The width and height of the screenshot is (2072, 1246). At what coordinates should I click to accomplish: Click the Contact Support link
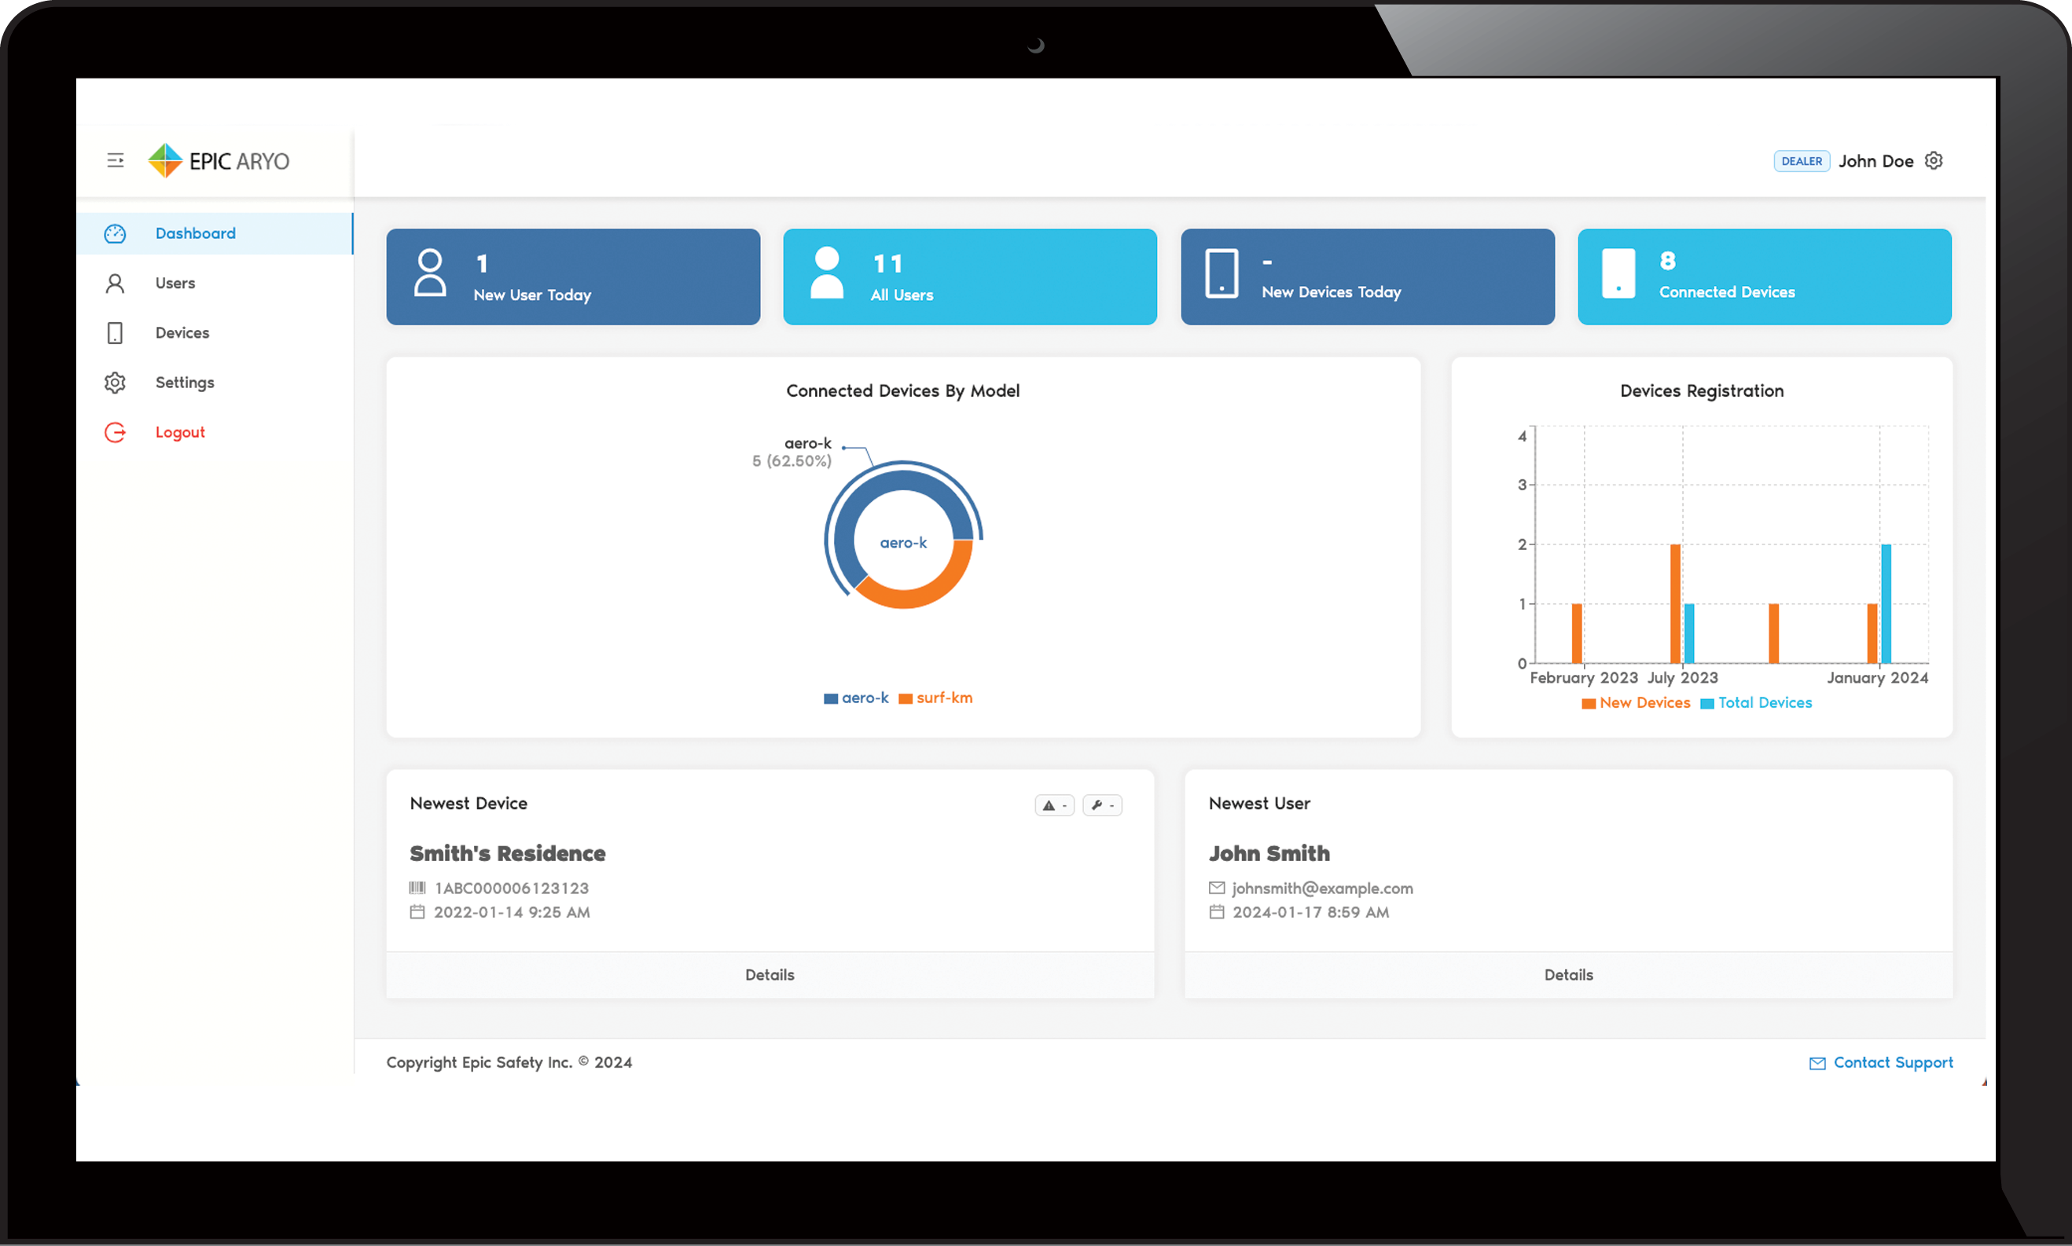tap(1892, 1063)
